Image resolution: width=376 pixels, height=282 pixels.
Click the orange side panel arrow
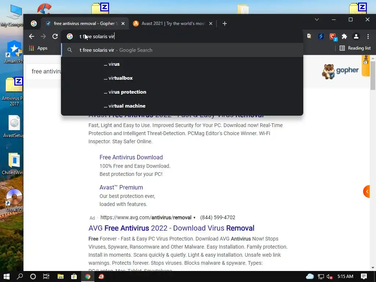pos(367,191)
